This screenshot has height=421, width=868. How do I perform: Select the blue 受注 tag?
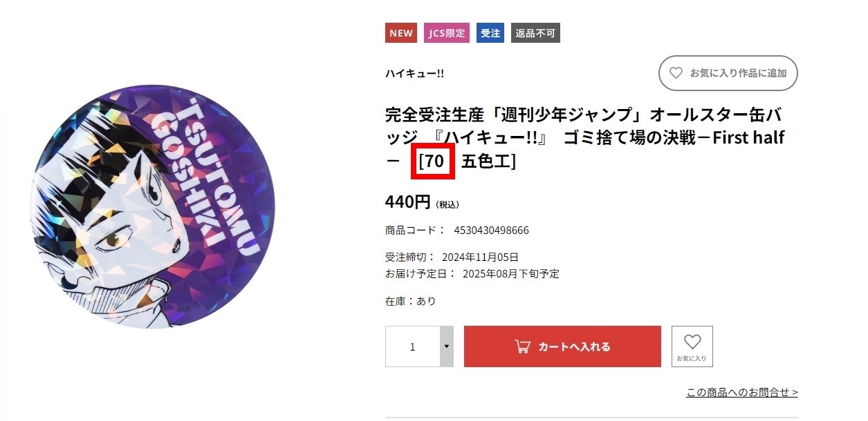[490, 33]
